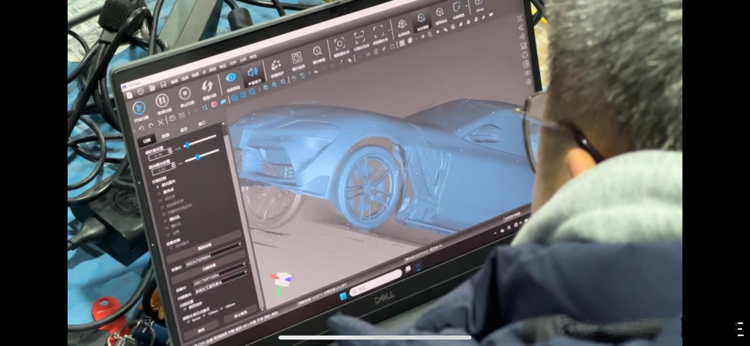Click the large magnifier with clock icon
Screen dimensions: 750x346
click(x=317, y=51)
